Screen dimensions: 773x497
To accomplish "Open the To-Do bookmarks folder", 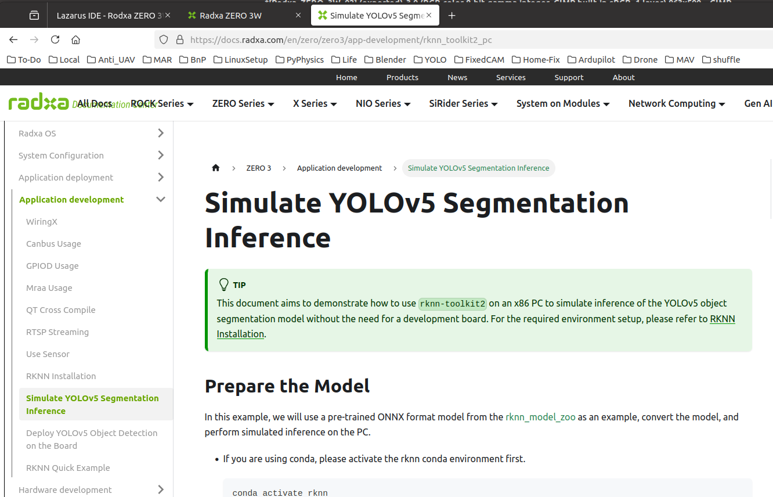I will click(24, 59).
